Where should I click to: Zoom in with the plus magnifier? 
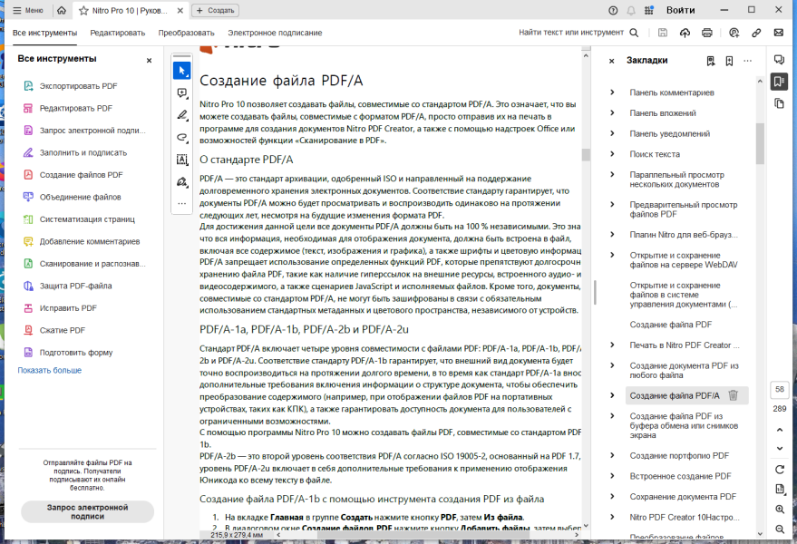780,509
